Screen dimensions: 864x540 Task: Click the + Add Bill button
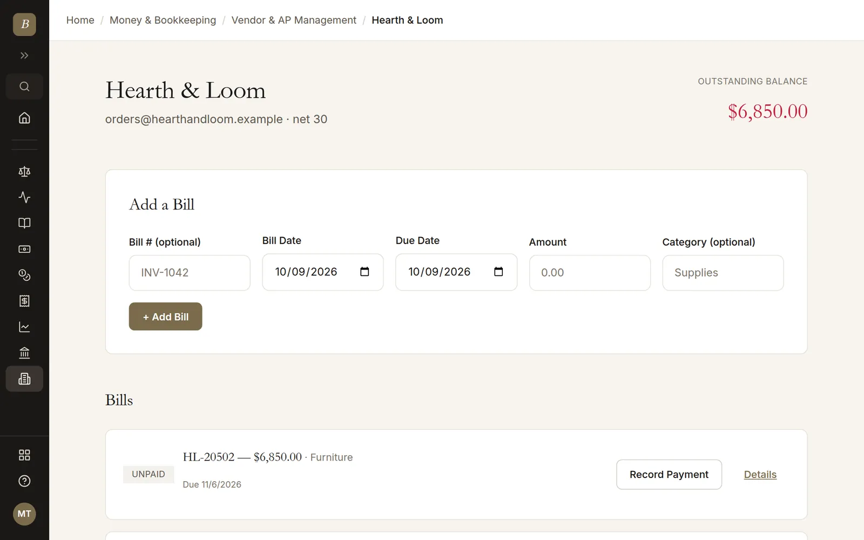tap(165, 316)
